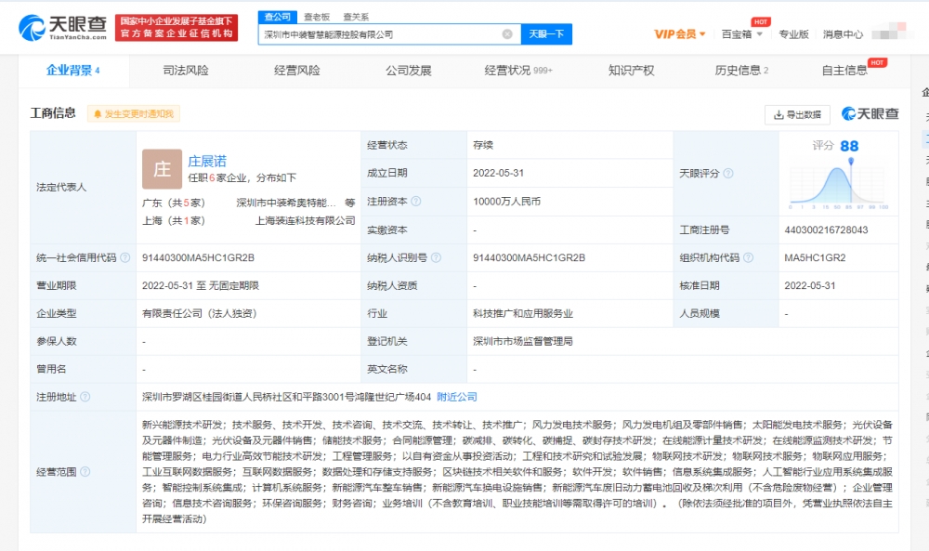Select 历史信息 tab
This screenshot has height=551, width=929.
pos(741,71)
